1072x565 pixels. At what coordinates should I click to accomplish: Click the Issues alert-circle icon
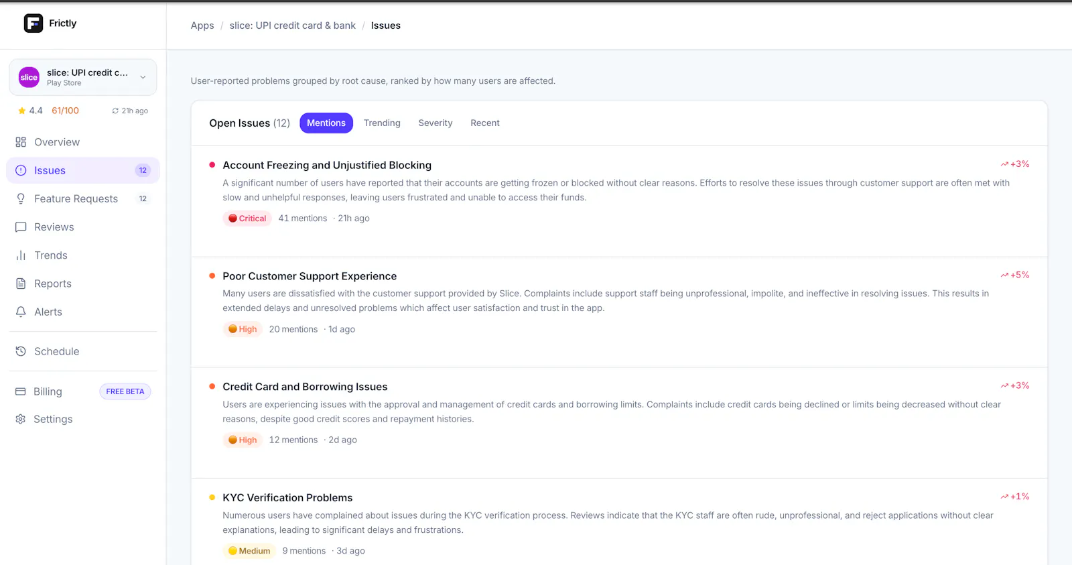21,170
